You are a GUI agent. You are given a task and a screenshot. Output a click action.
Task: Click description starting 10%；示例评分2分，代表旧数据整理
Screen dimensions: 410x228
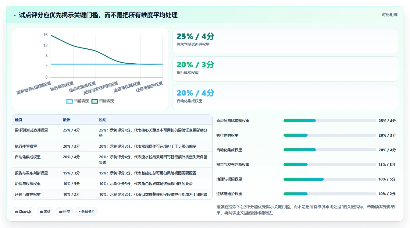click(153, 194)
